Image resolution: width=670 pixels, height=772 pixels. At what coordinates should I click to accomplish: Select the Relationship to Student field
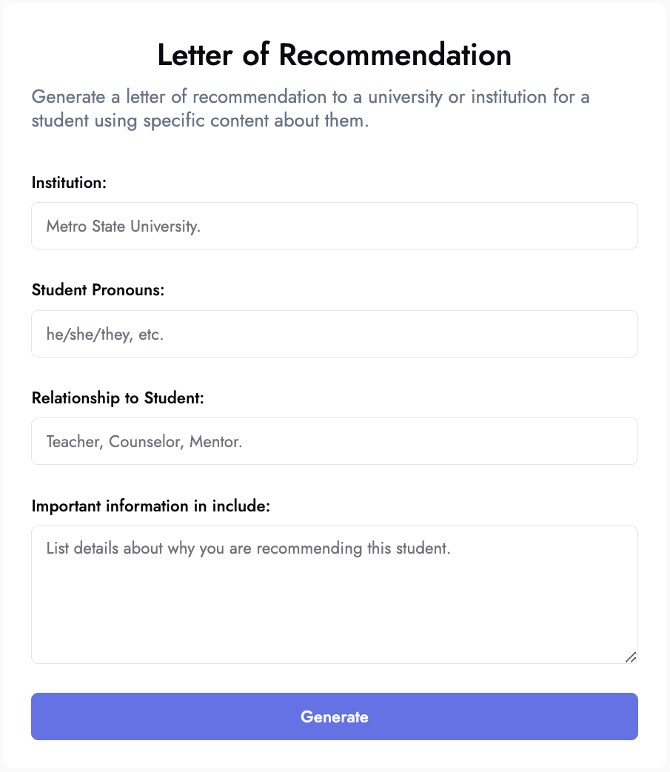[335, 441]
